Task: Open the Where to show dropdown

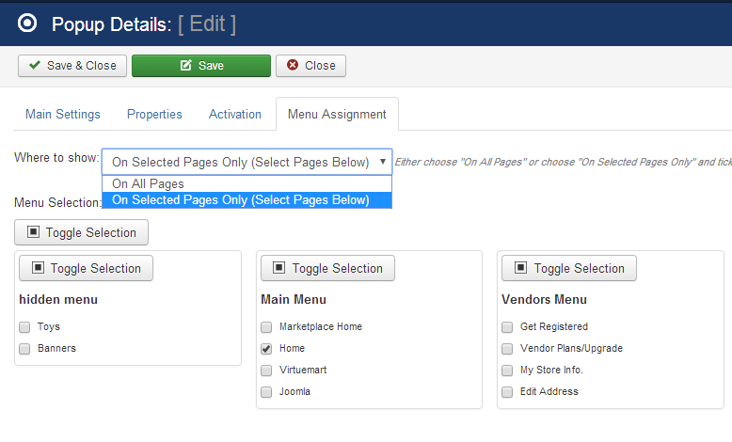Action: coord(247,162)
